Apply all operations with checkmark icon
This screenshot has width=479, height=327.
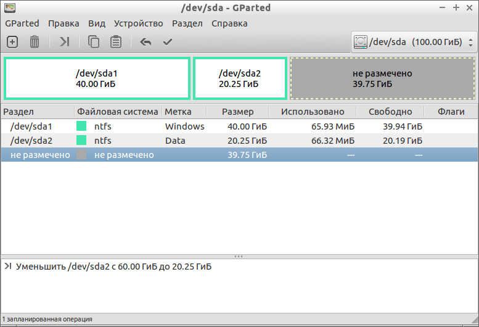point(168,42)
